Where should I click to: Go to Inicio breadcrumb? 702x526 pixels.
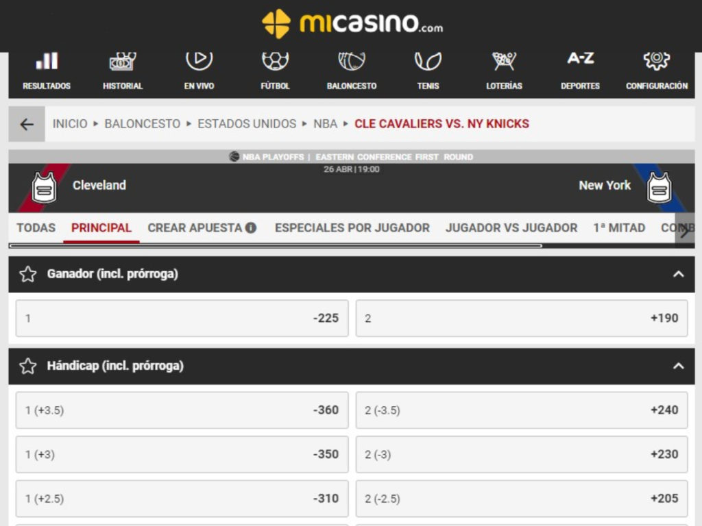[x=70, y=124]
